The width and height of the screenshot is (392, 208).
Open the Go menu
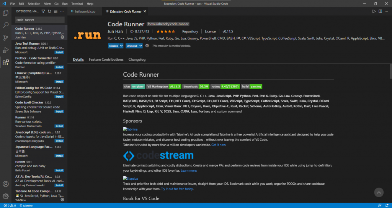point(57,4)
